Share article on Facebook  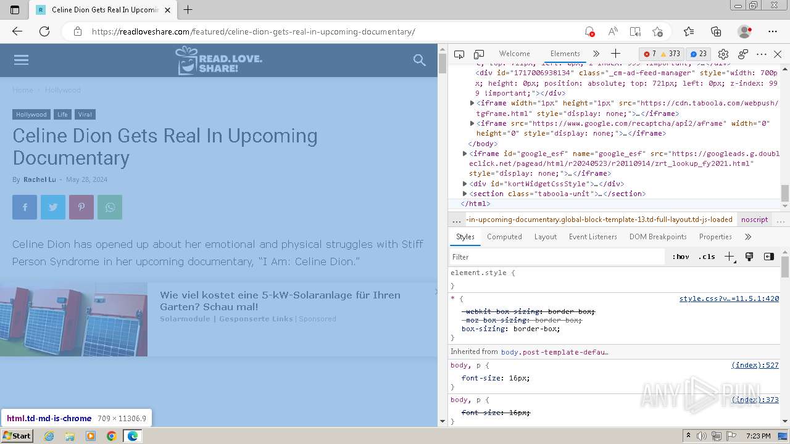(x=25, y=207)
